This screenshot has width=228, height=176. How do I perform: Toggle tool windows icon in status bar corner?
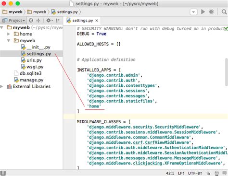pos(3,173)
